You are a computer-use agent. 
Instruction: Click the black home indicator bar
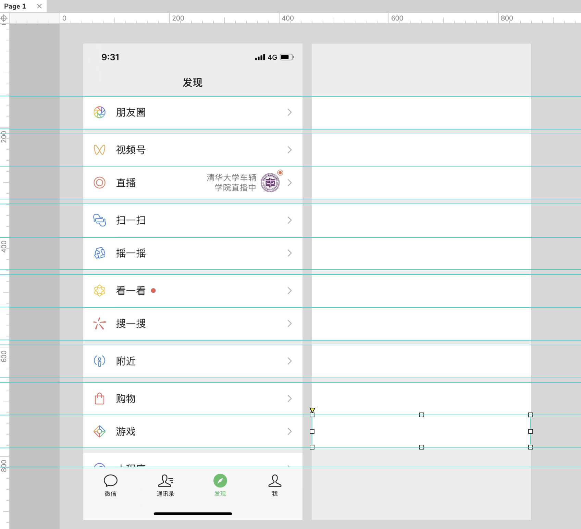(193, 514)
